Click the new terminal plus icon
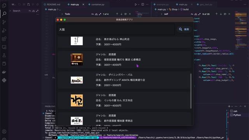The image size is (249, 140). (x=229, y=106)
